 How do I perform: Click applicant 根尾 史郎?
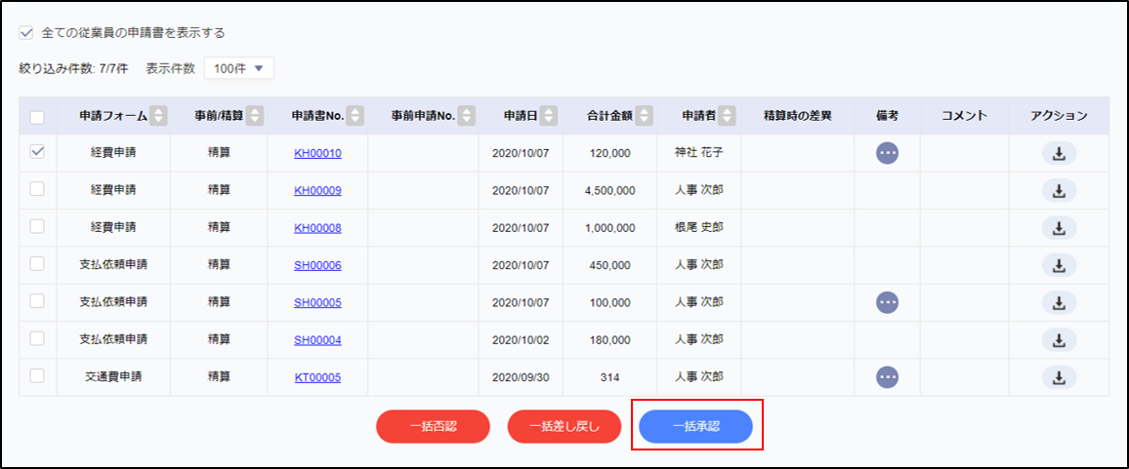(698, 227)
